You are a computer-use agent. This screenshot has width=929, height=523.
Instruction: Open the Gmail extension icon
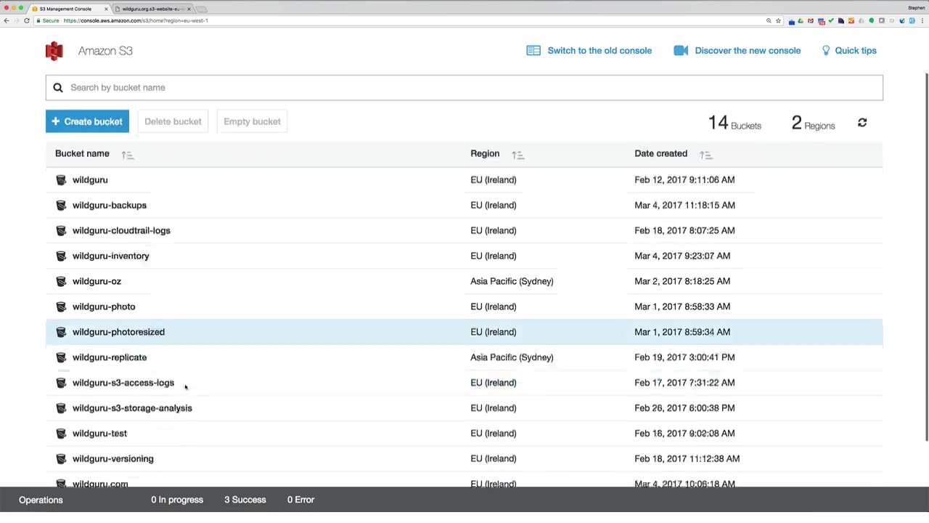(x=811, y=21)
